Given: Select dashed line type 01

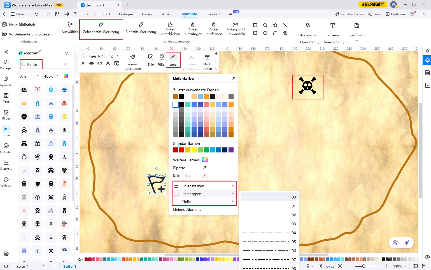Looking at the screenshot, I should point(269,206).
